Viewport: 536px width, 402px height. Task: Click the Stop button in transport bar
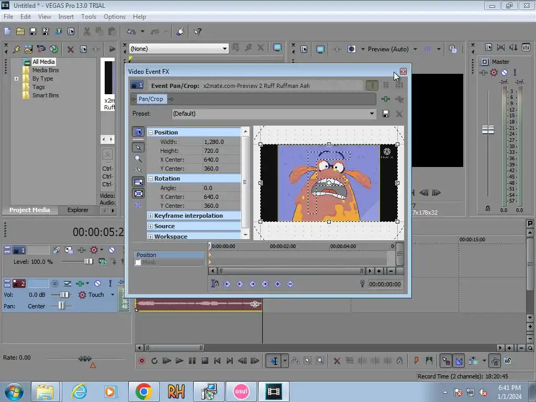click(x=205, y=361)
